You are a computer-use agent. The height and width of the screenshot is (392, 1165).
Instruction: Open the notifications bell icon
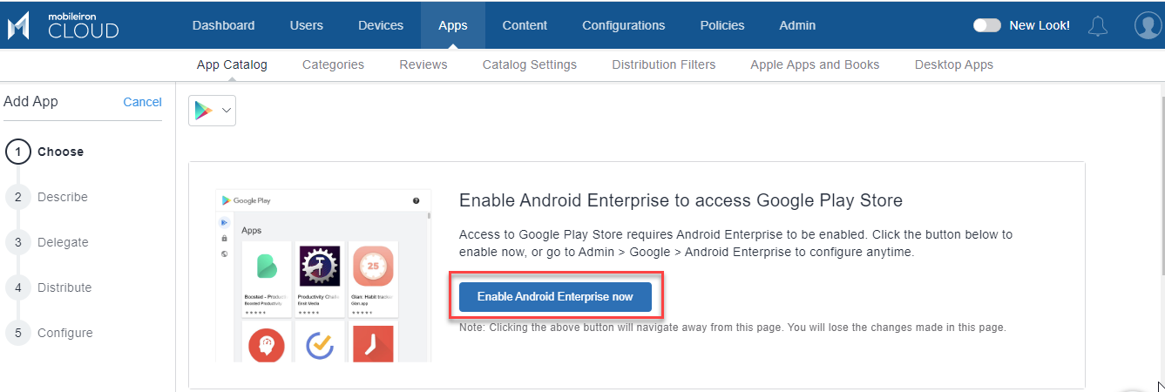[x=1098, y=26]
